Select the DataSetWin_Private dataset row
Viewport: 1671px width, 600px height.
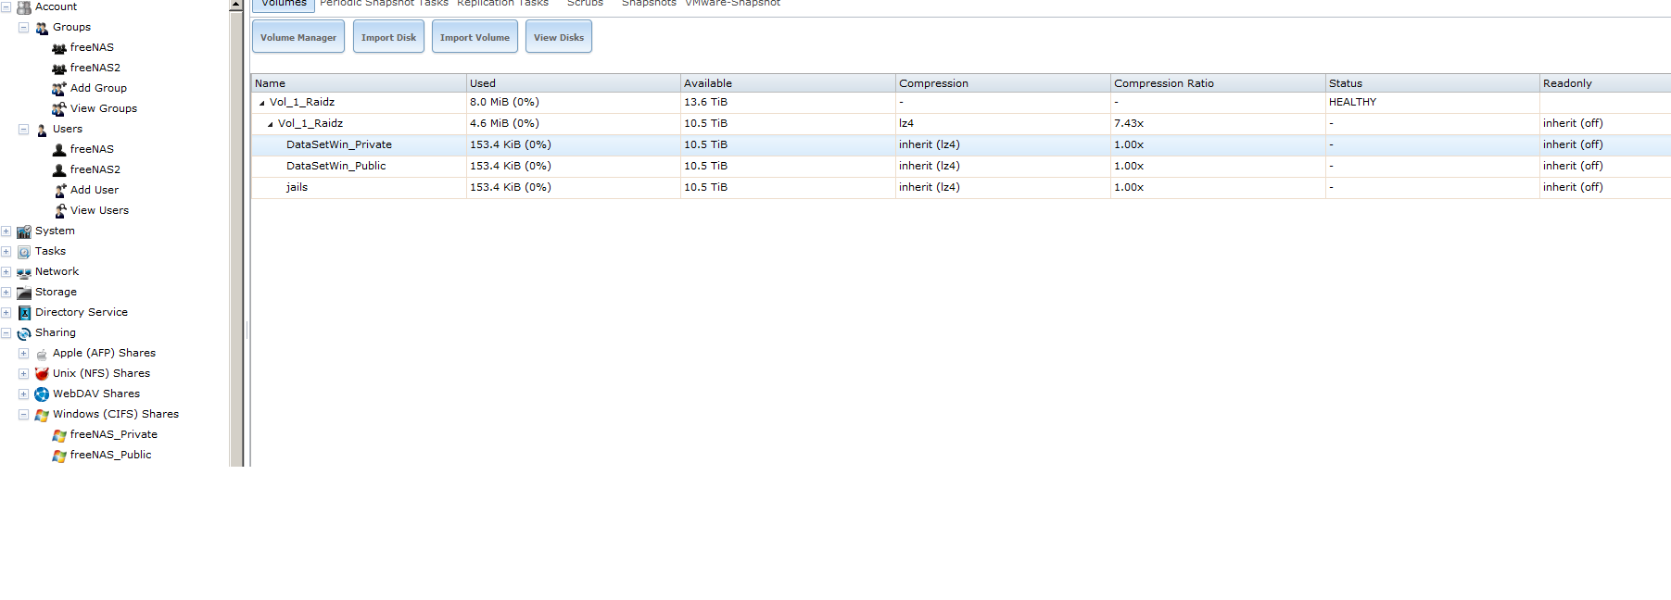(x=961, y=145)
